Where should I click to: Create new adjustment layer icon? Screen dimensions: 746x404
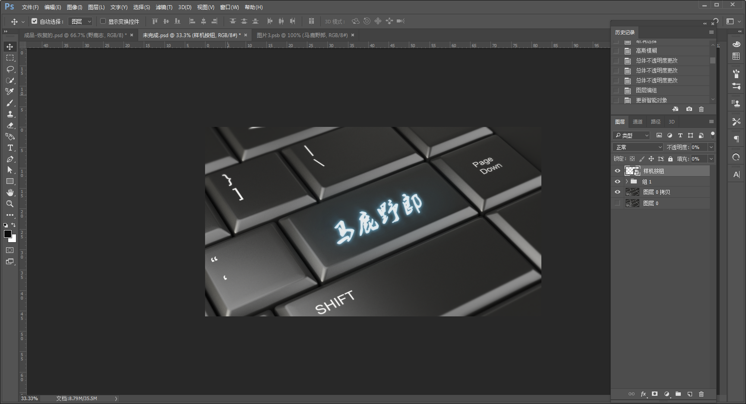coord(667,394)
